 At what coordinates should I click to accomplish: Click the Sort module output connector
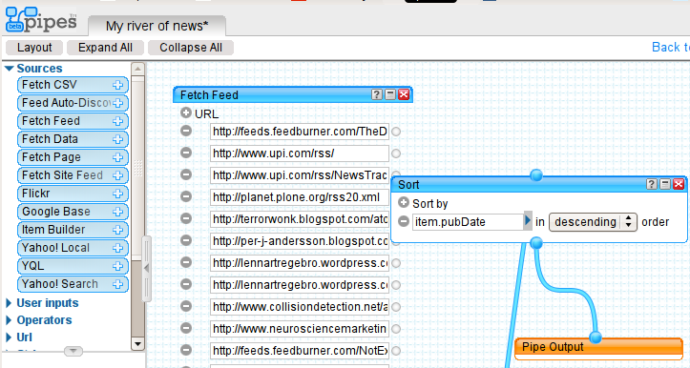point(536,243)
